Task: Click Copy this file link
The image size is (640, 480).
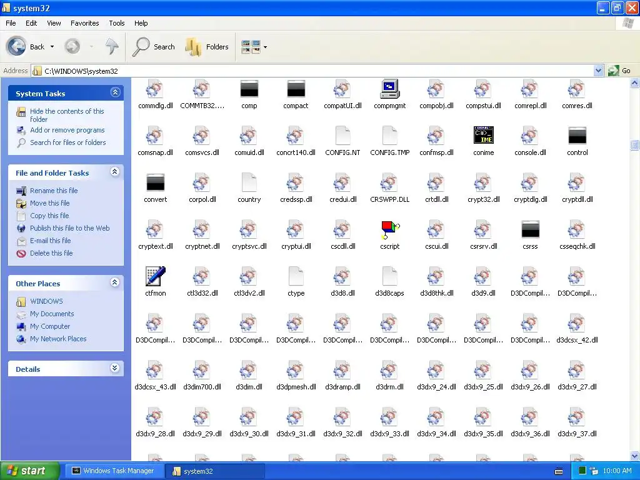Action: [49, 216]
